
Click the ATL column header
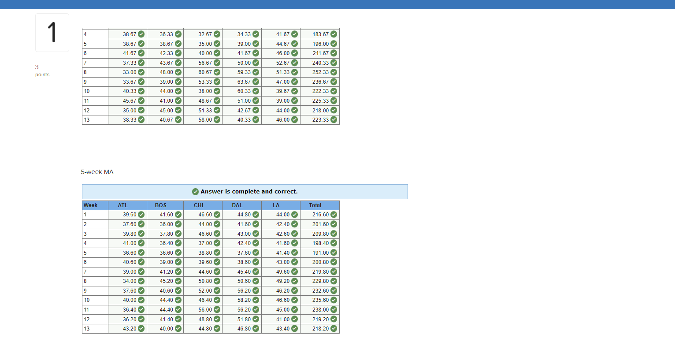(122, 205)
